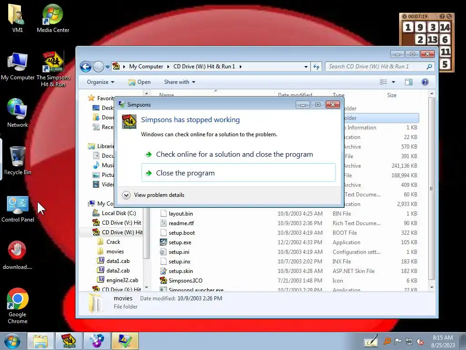Open Windows Explorer from taskbar
Viewport: 466px width, 350px height.
[x=41, y=341]
